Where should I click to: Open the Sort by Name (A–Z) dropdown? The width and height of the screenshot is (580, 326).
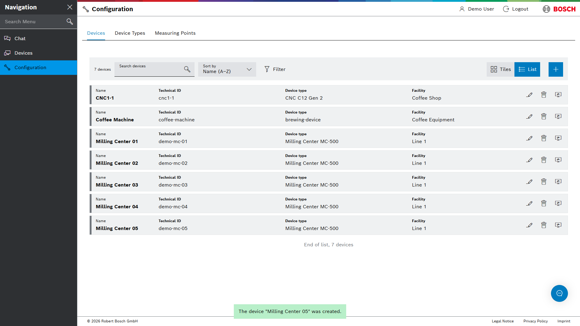pyautogui.click(x=227, y=69)
